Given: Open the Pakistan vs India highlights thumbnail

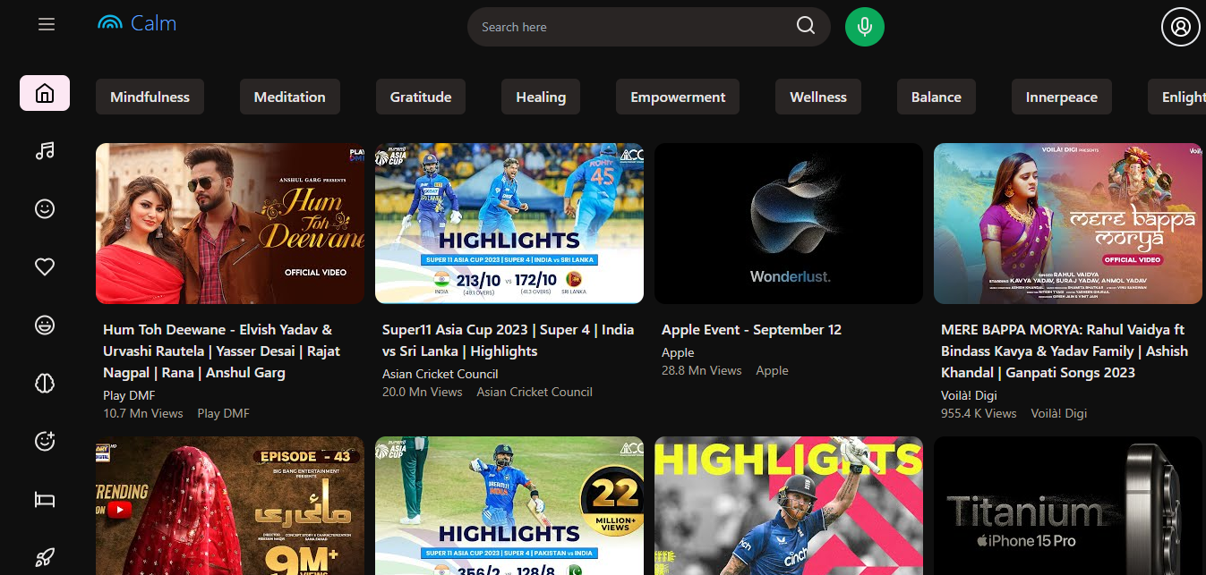Looking at the screenshot, I should 509,505.
